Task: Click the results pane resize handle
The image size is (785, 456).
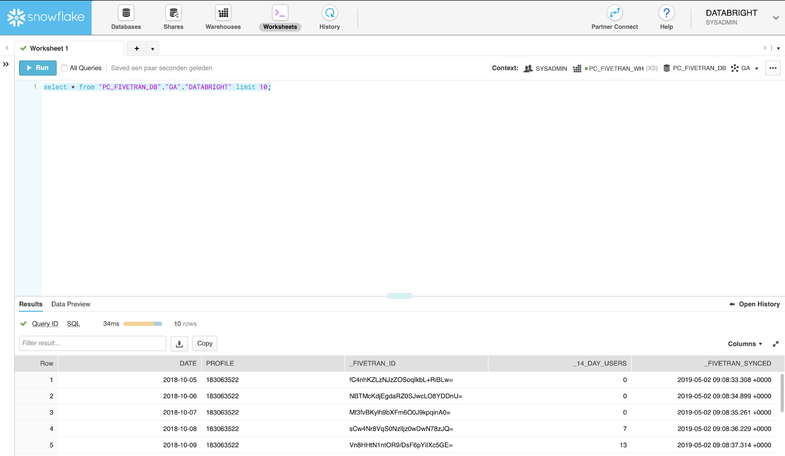Action: point(400,296)
